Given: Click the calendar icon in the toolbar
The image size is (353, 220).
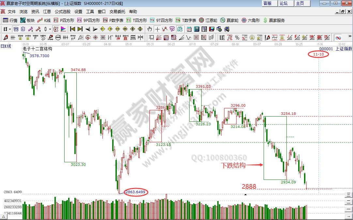Looking at the screenshot, I should tap(189, 29).
